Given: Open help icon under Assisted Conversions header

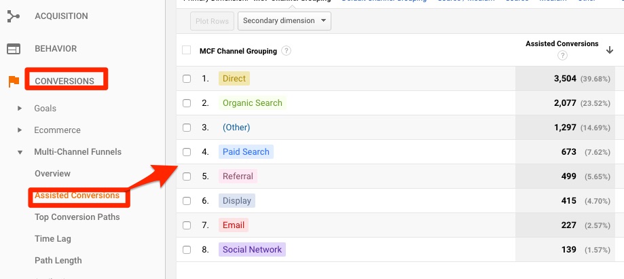Looking at the screenshot, I should [x=562, y=56].
